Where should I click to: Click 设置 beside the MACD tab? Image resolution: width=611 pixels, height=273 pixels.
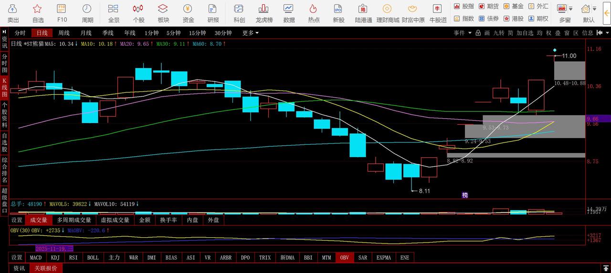coord(17,257)
